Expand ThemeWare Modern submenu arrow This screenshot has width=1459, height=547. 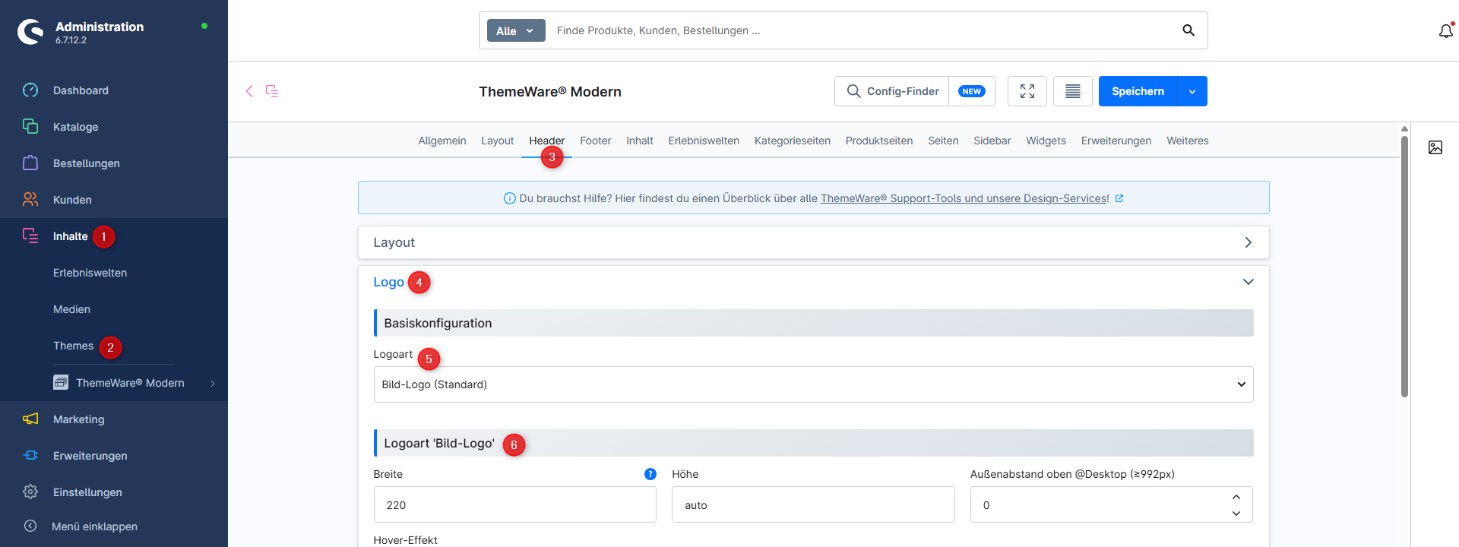point(213,384)
